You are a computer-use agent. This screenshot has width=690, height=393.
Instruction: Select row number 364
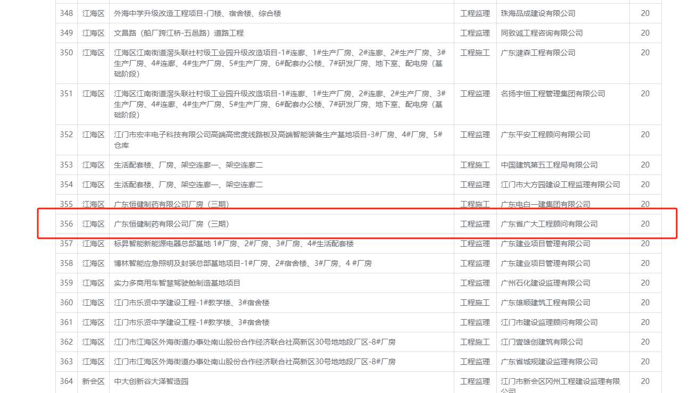click(66, 381)
